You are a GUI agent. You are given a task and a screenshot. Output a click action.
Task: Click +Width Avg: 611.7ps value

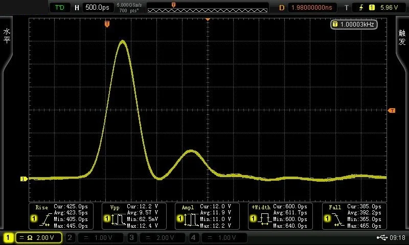[290, 213]
